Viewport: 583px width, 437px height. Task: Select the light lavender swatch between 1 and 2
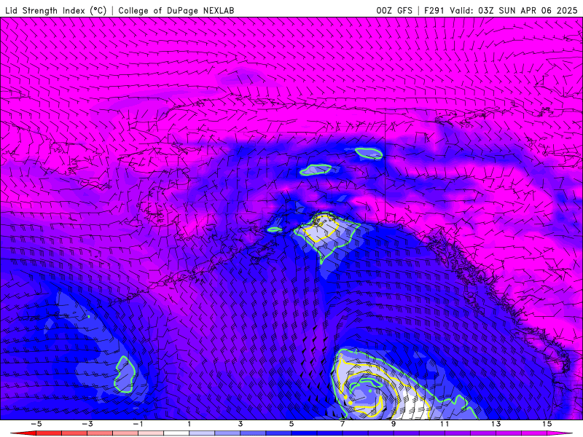tap(202, 433)
